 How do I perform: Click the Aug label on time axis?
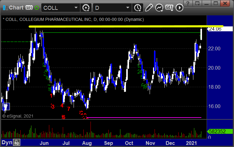87,143
